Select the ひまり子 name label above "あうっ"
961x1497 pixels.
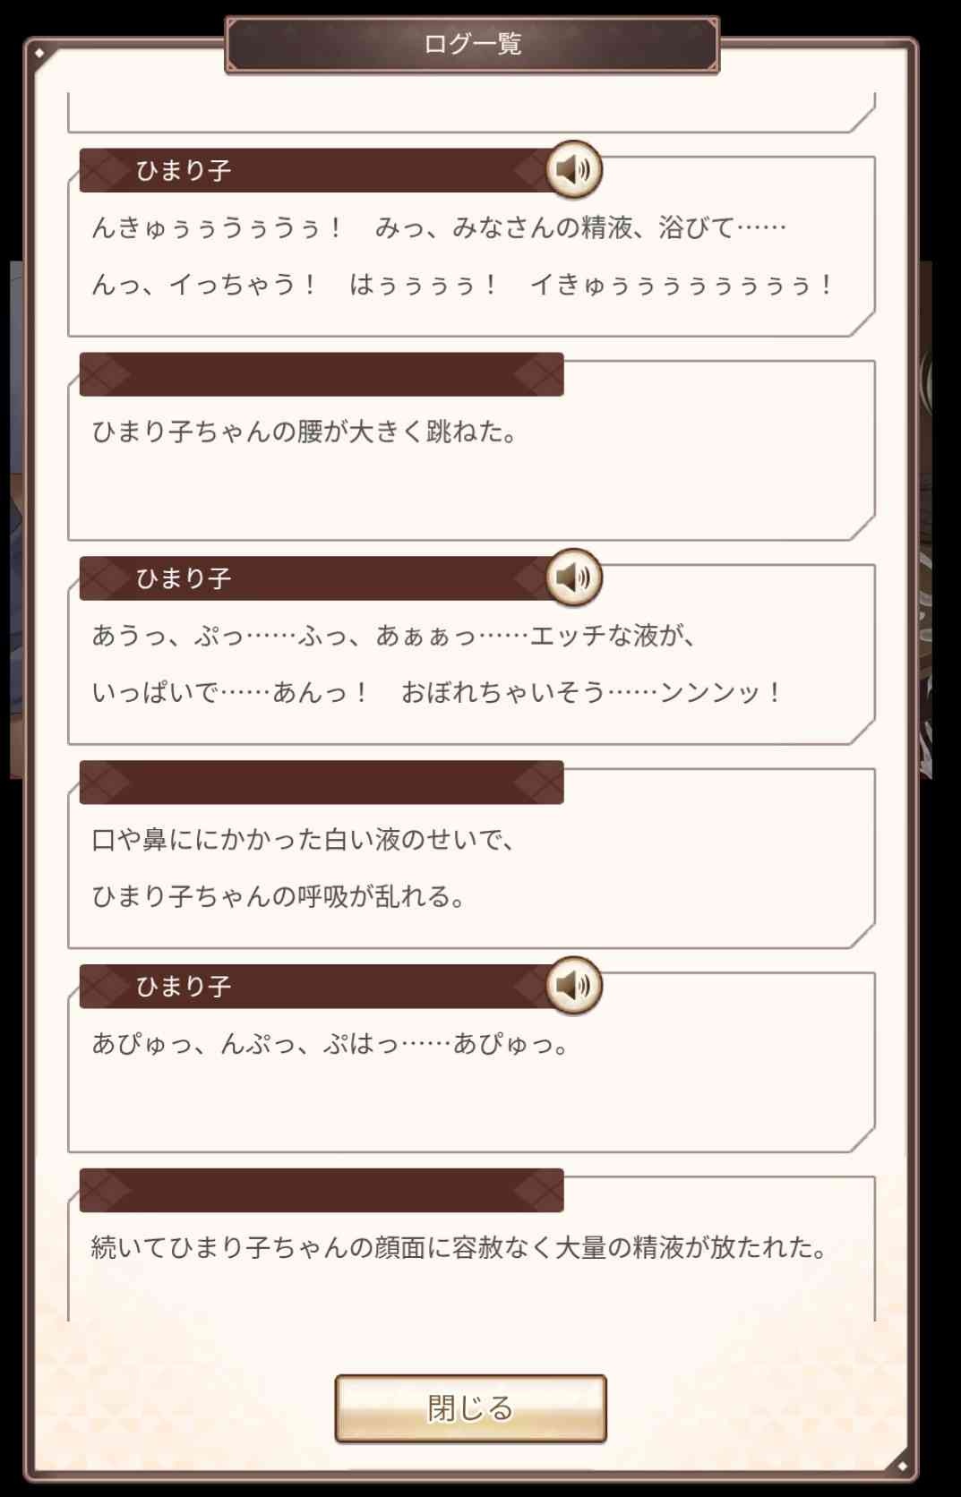pos(184,578)
